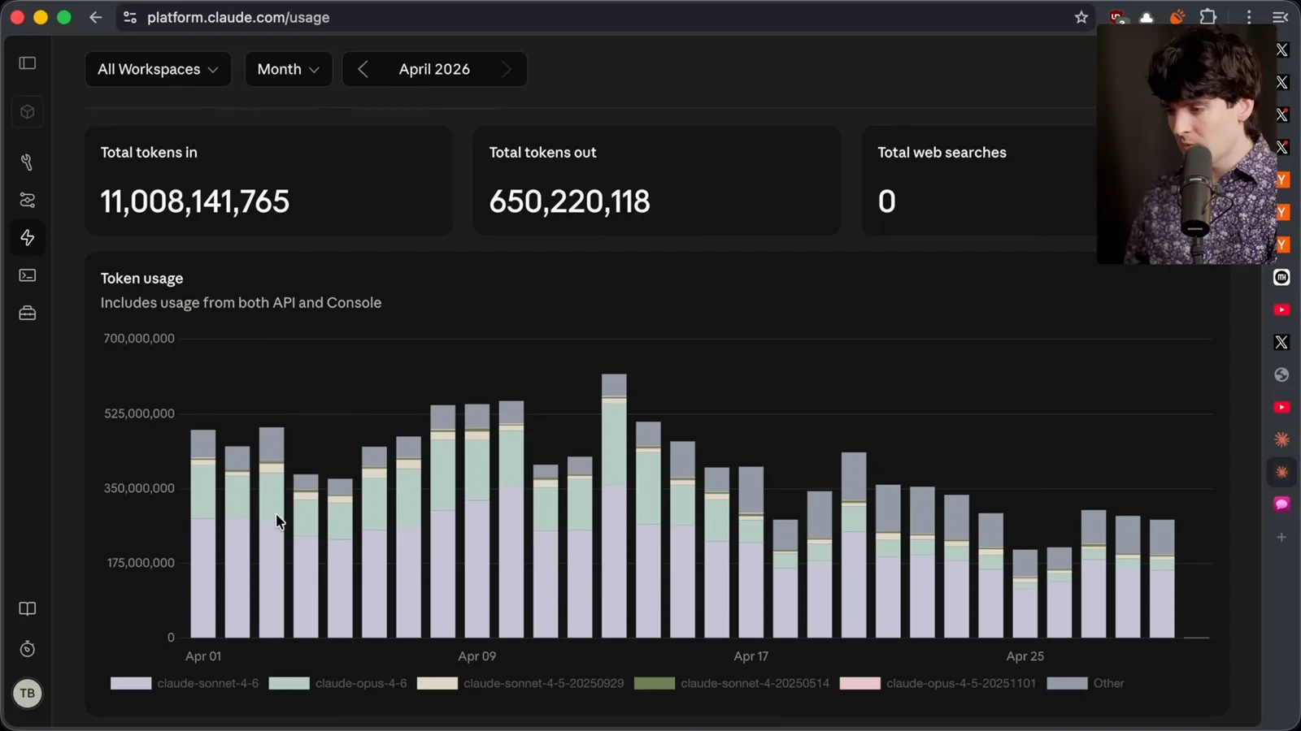Click the April 2026 date label
This screenshot has width=1301, height=731.
[434, 69]
